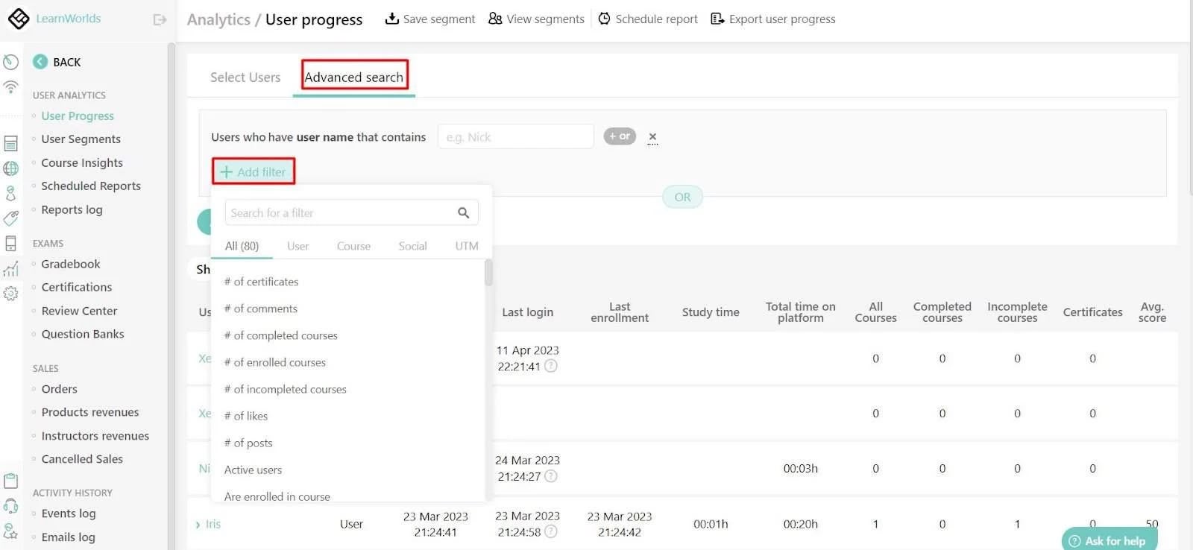Open Gradebook under Exams

71,264
